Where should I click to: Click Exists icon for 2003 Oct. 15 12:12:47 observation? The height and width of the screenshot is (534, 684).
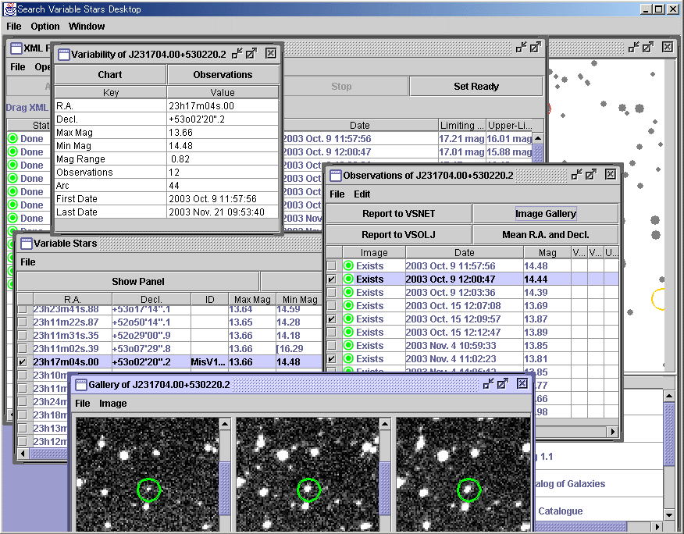pyautogui.click(x=348, y=332)
